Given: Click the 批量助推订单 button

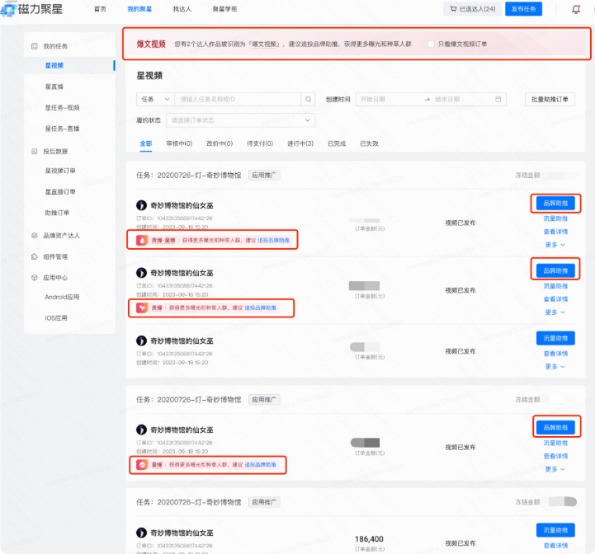Looking at the screenshot, I should [x=550, y=99].
